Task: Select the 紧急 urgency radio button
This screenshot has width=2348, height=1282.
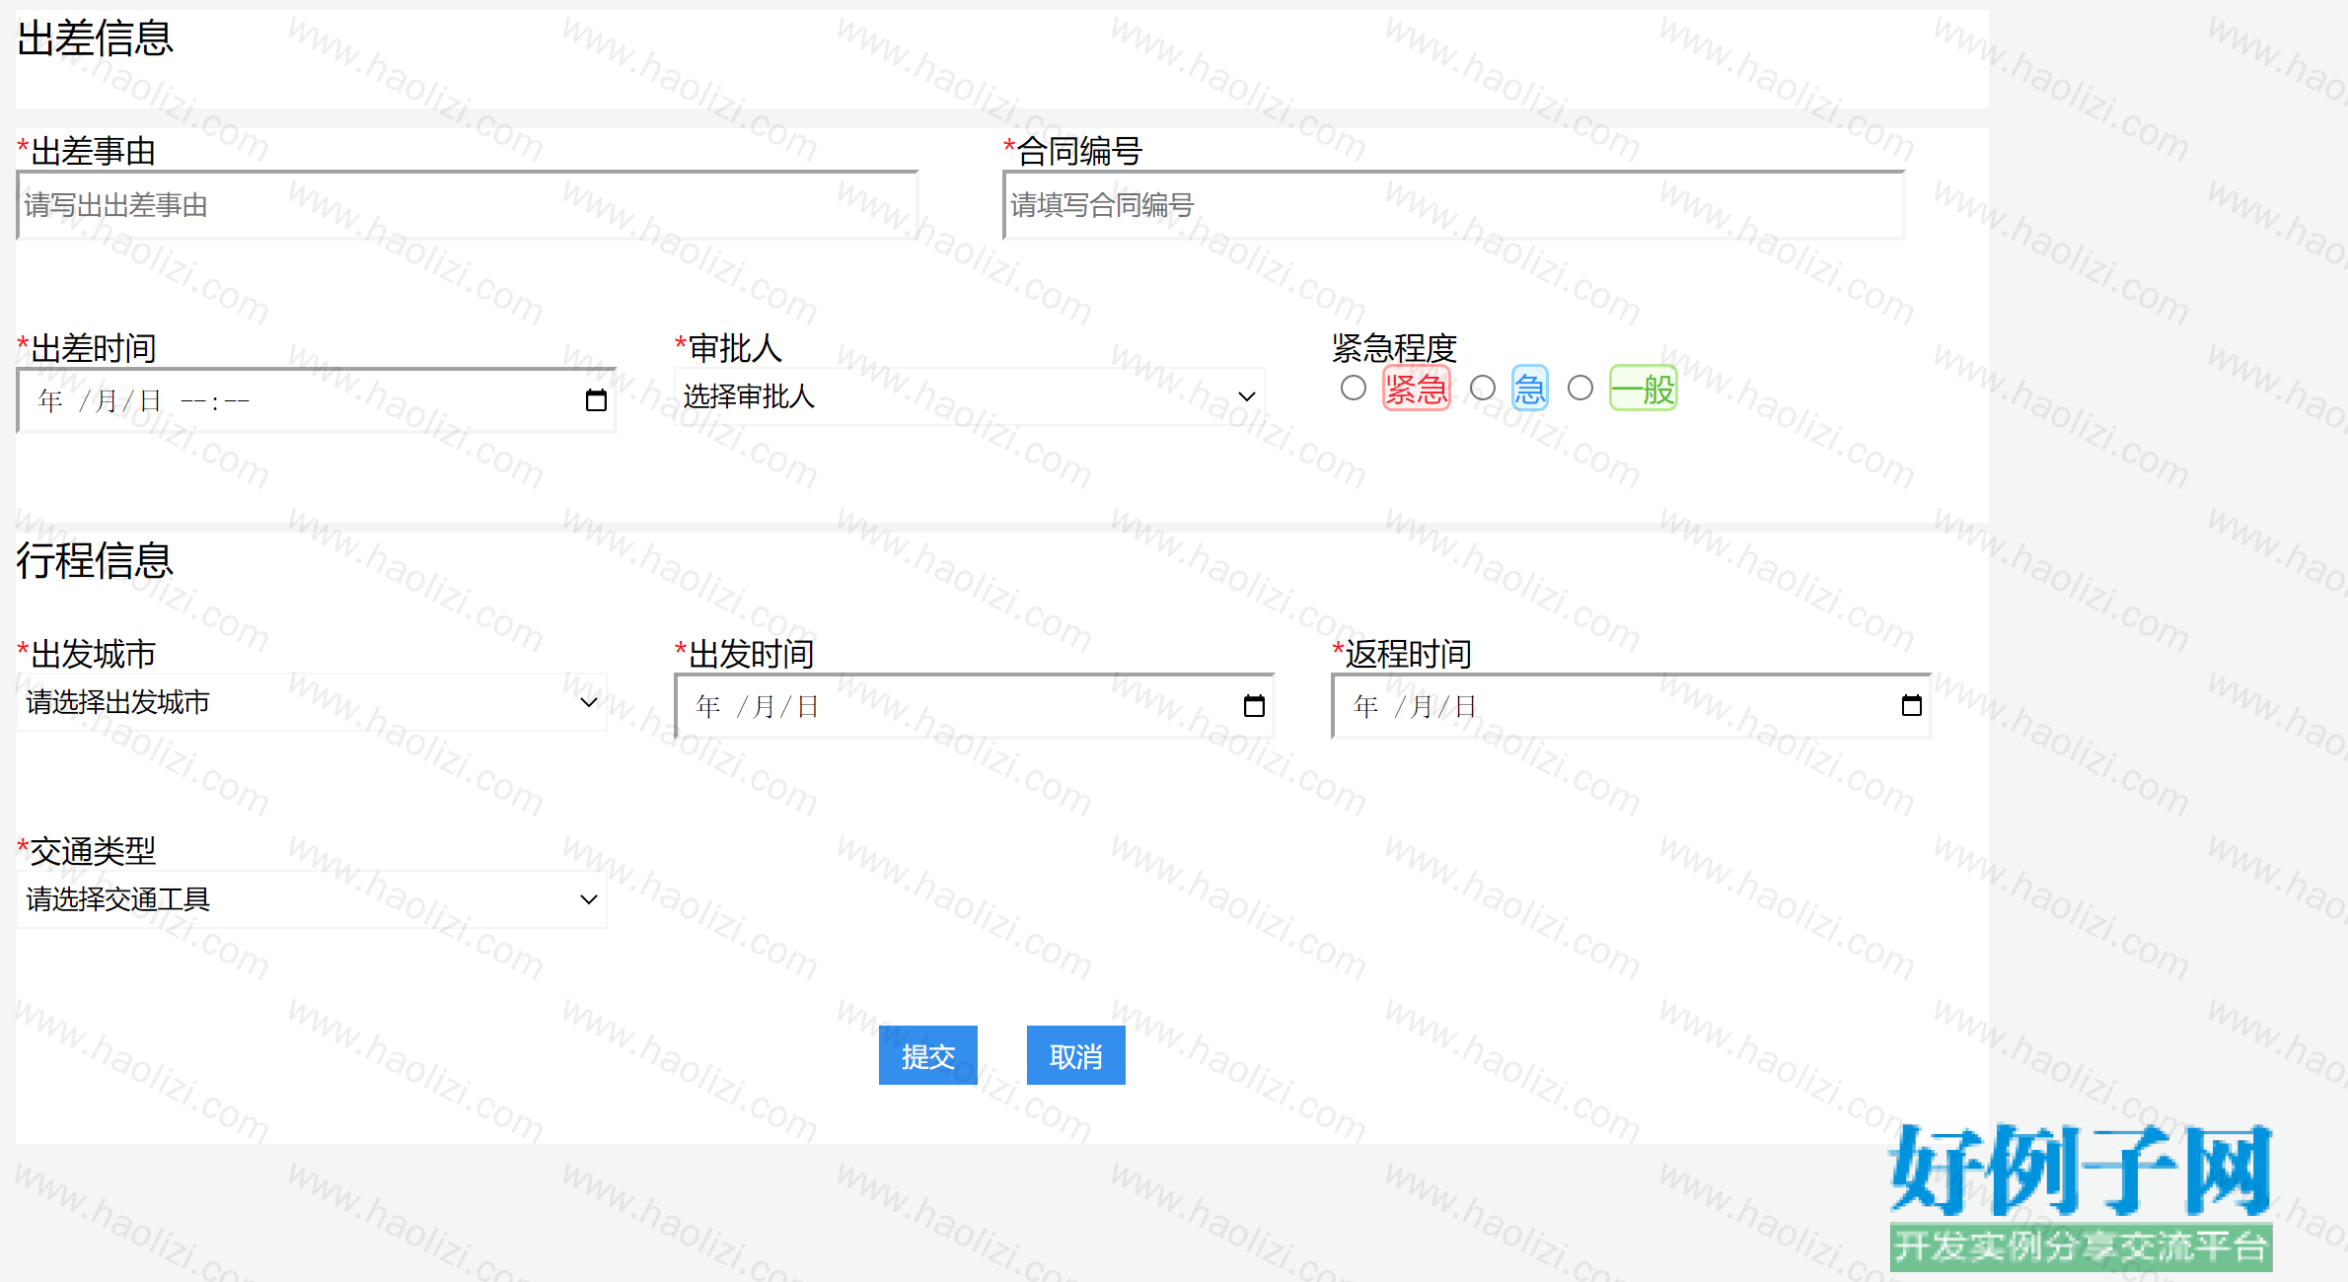Action: pyautogui.click(x=1354, y=389)
